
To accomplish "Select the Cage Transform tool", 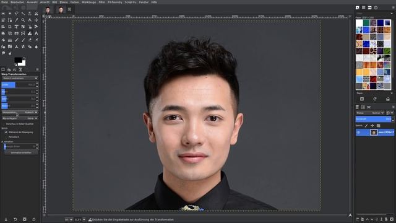I will pos(23,33).
